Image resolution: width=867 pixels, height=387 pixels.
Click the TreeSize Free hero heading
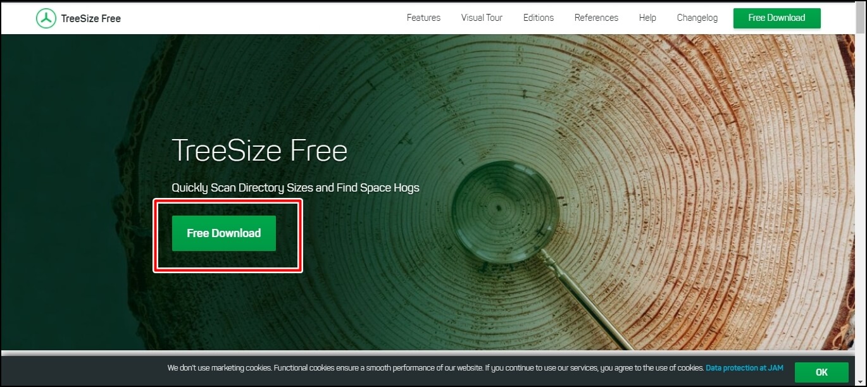pos(259,150)
